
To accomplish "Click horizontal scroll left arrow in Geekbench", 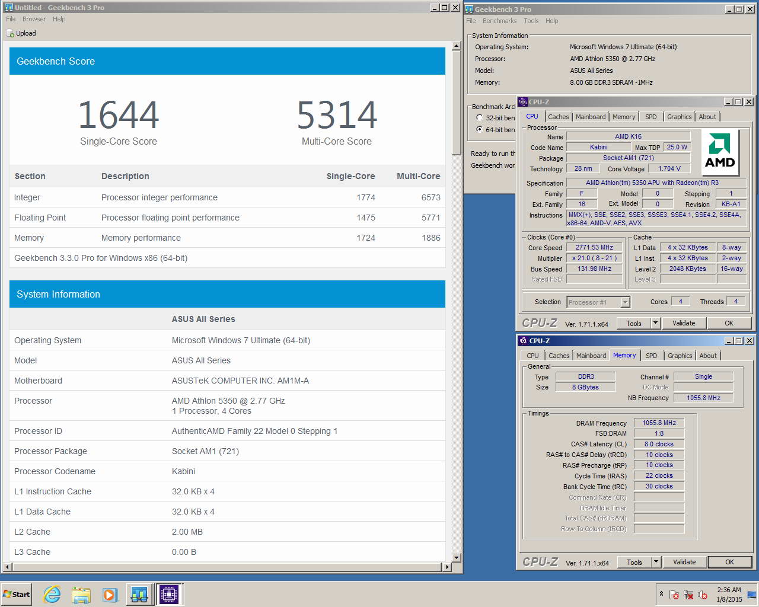I will click(x=8, y=567).
